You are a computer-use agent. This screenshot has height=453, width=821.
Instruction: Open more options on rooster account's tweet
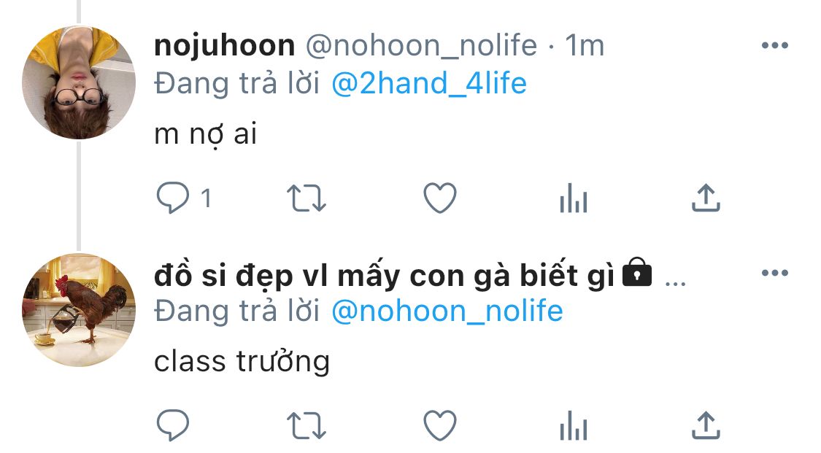(x=775, y=273)
